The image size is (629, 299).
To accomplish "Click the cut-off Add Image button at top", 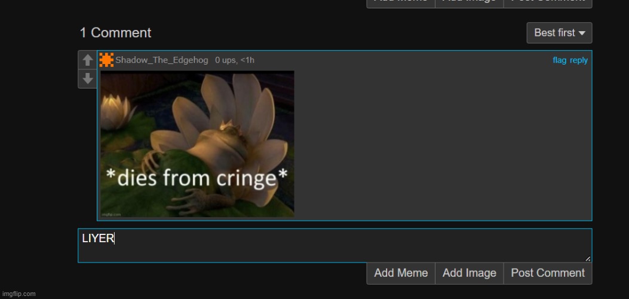I will click(469, 2).
